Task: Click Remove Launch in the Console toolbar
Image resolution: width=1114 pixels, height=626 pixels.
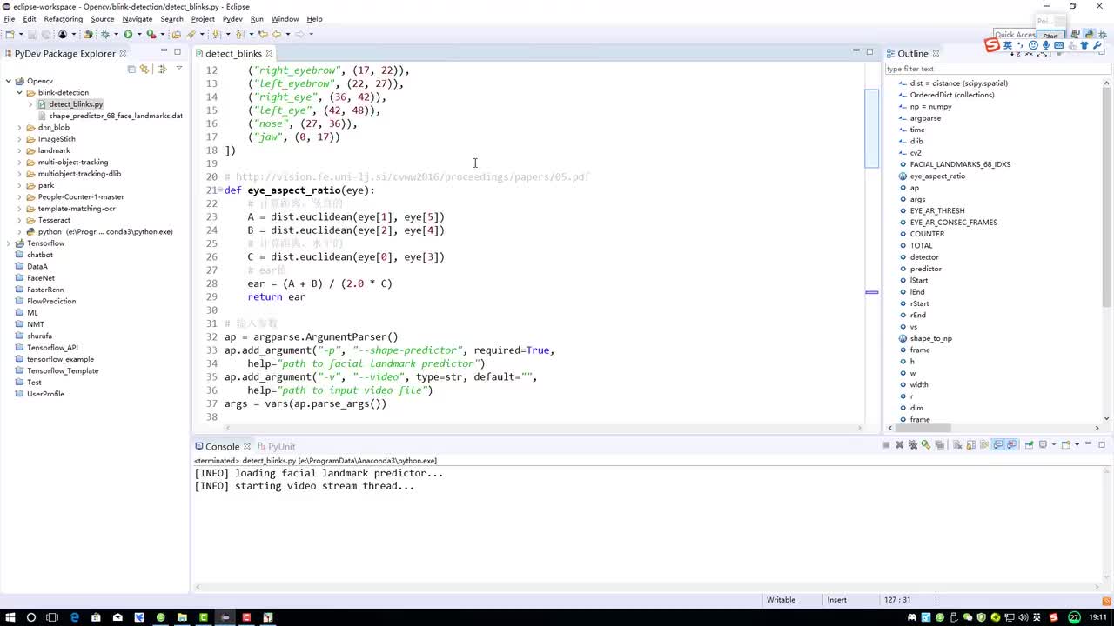Action: pos(900,445)
